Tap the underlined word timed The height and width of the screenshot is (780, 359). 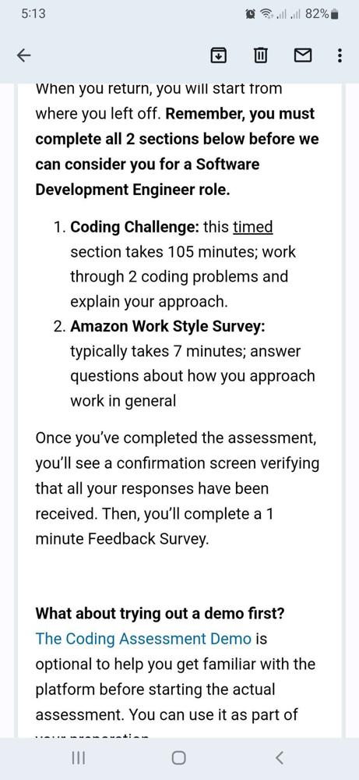[253, 227]
